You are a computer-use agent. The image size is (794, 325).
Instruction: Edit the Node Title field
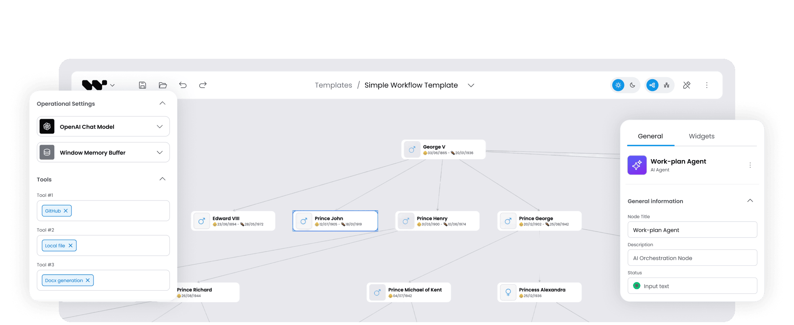[x=692, y=230]
